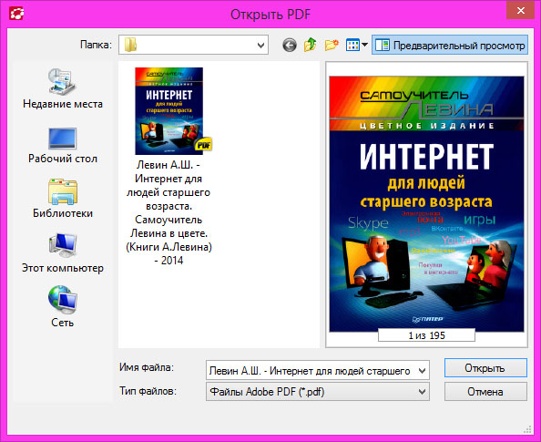
Task: Click the yellow folder icon in Папка box
Action: [x=130, y=45]
